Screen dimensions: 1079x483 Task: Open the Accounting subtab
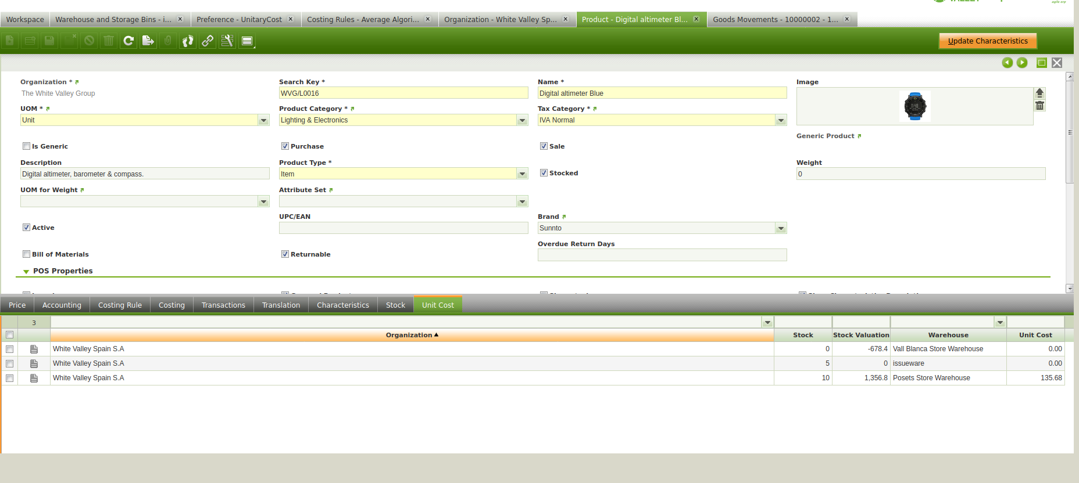coord(62,305)
